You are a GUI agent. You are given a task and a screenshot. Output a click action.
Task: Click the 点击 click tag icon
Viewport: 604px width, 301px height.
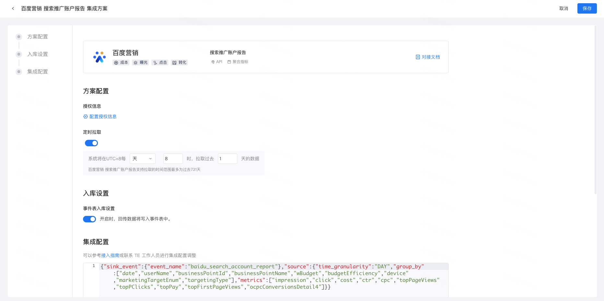click(155, 62)
